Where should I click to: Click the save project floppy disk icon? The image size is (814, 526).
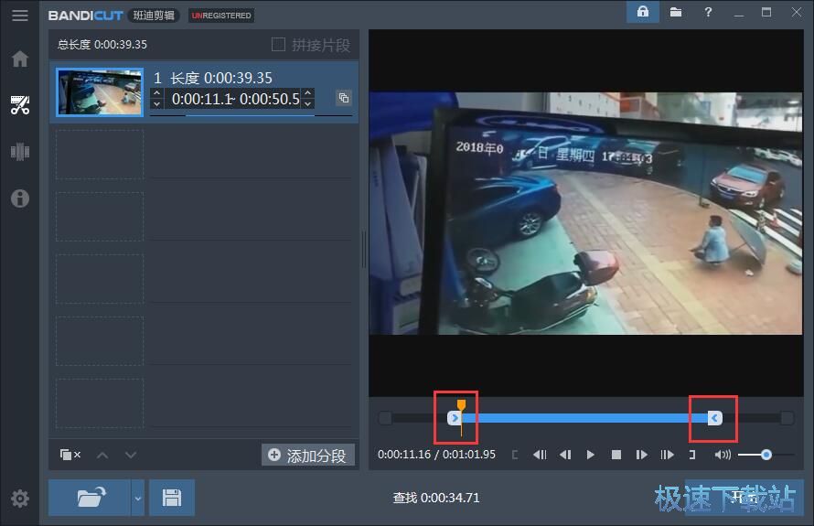point(171,498)
